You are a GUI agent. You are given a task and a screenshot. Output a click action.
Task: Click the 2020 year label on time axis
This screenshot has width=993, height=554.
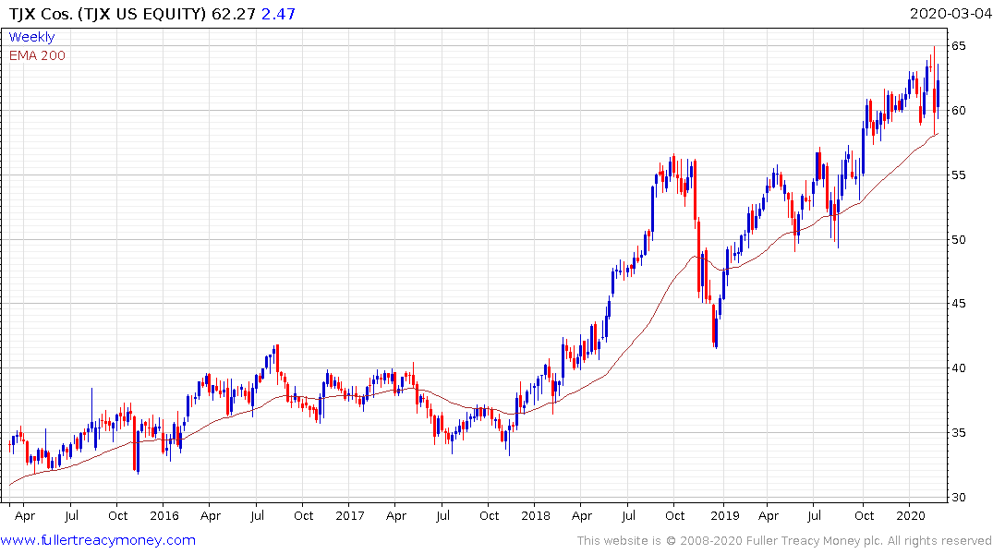click(911, 516)
